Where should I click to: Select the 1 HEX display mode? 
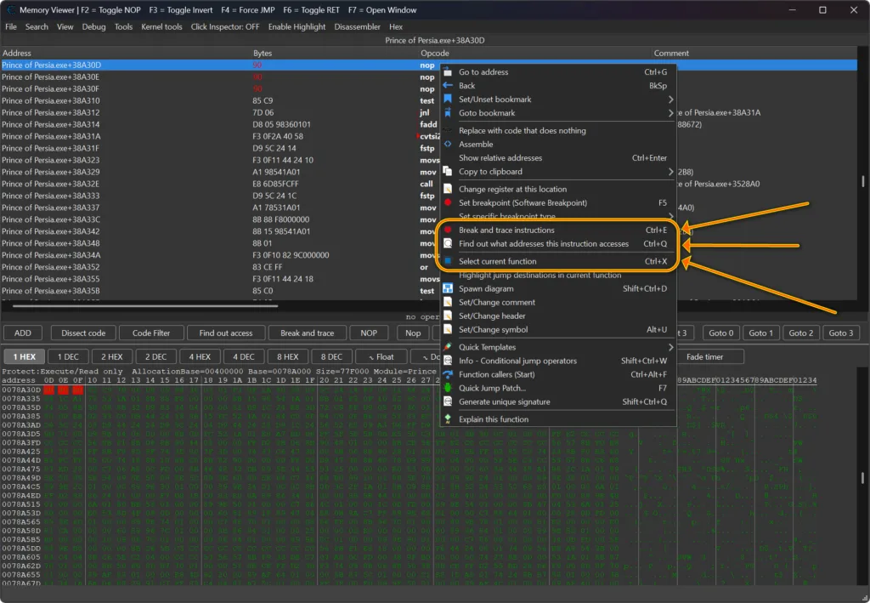pos(25,356)
